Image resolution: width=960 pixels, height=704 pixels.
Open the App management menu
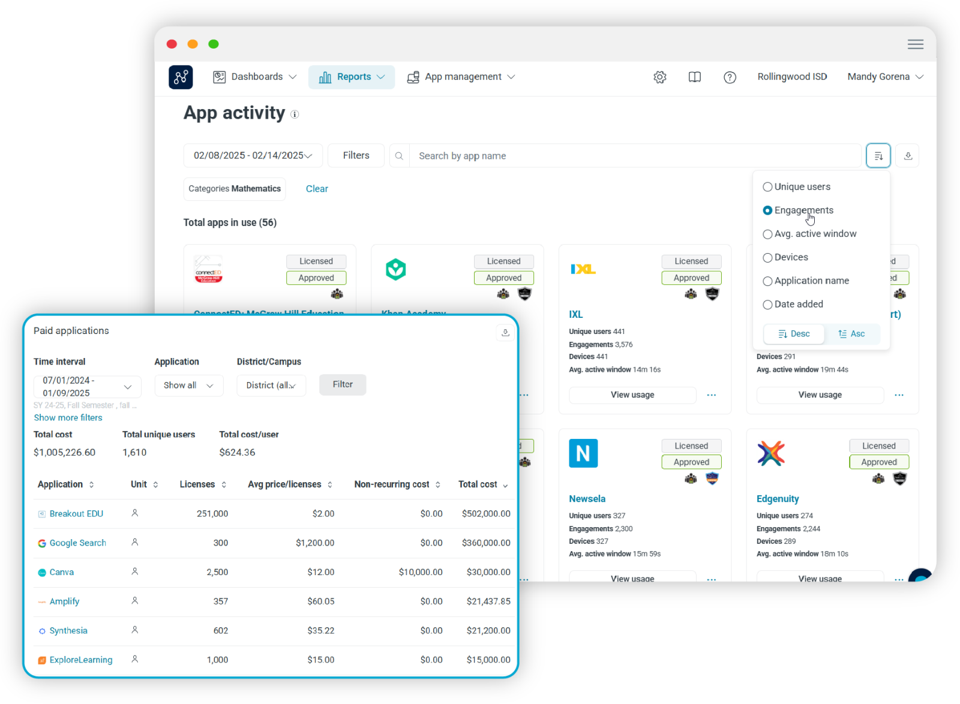click(461, 77)
